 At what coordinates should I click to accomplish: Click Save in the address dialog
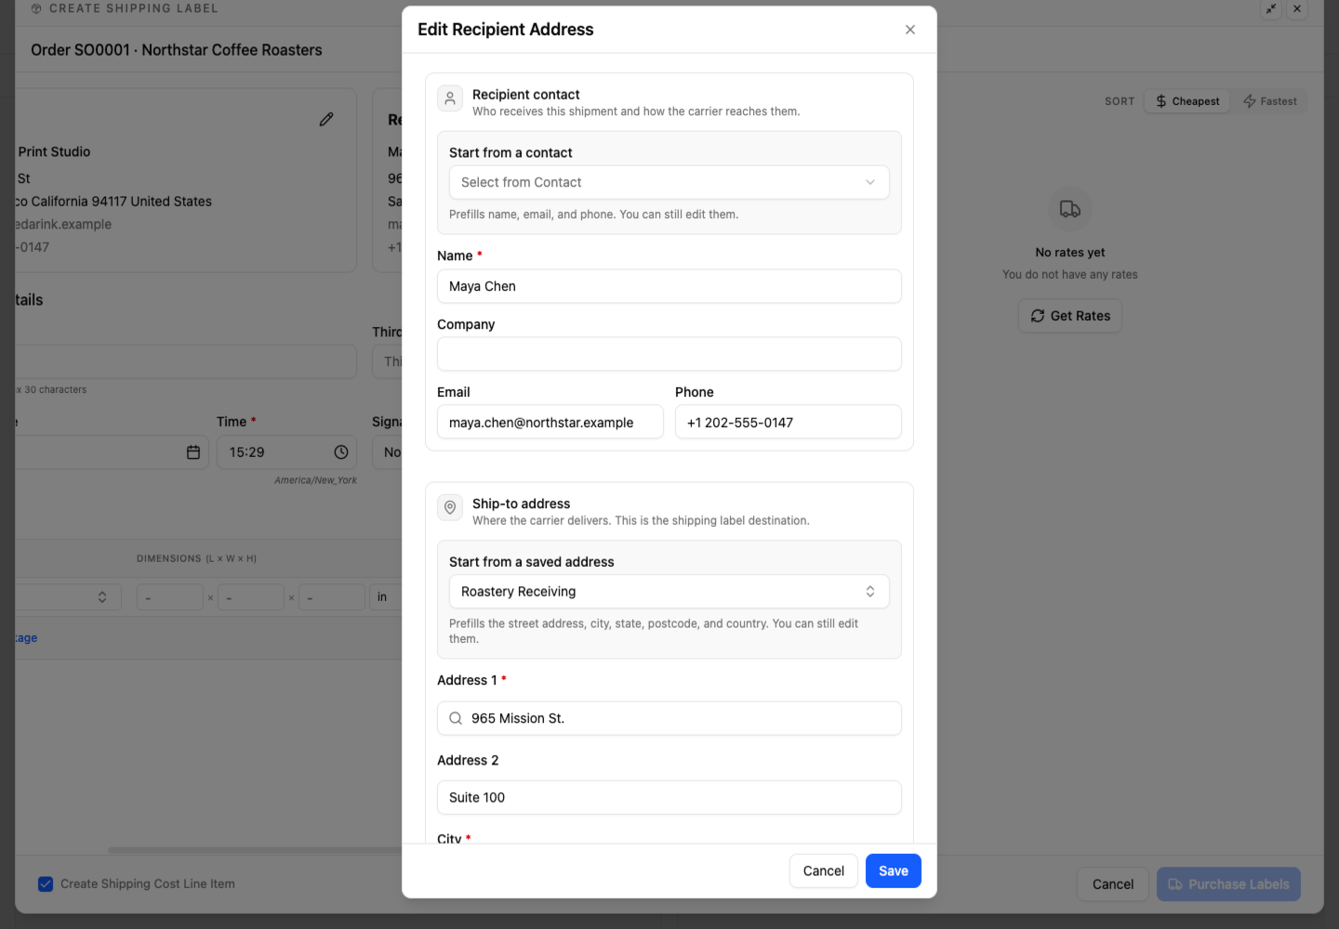tap(894, 870)
